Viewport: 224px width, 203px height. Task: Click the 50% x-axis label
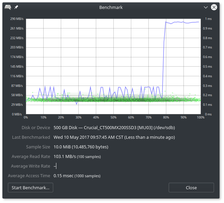[x=113, y=117]
